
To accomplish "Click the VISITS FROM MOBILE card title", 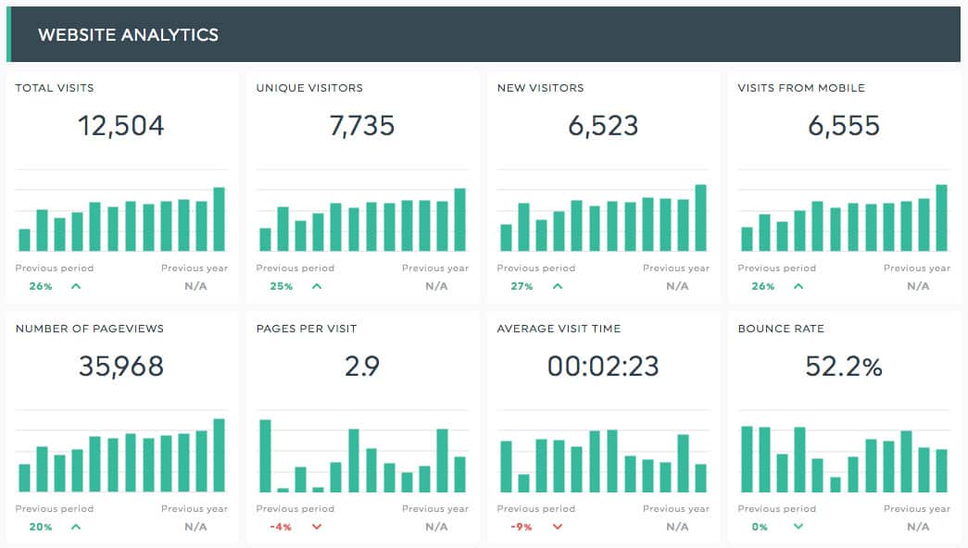I will tap(801, 88).
